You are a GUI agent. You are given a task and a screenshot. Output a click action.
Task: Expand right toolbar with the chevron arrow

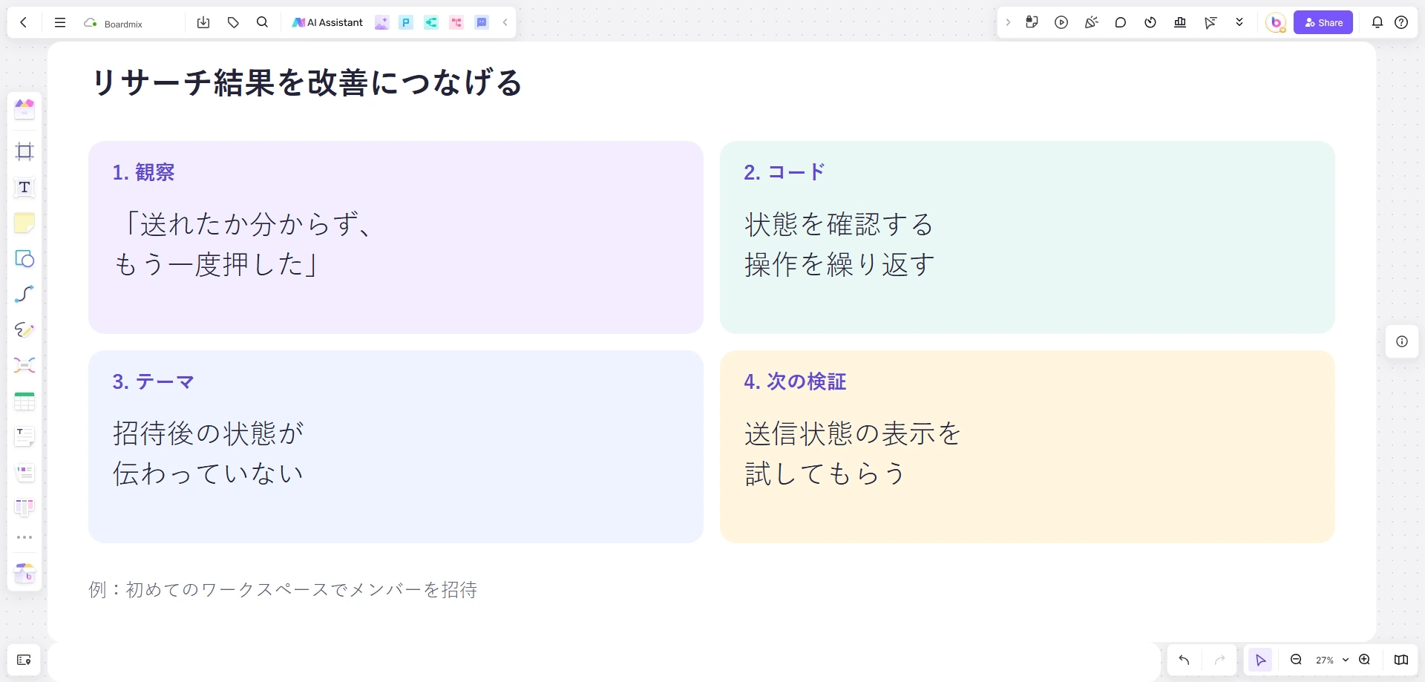pyautogui.click(x=1008, y=22)
